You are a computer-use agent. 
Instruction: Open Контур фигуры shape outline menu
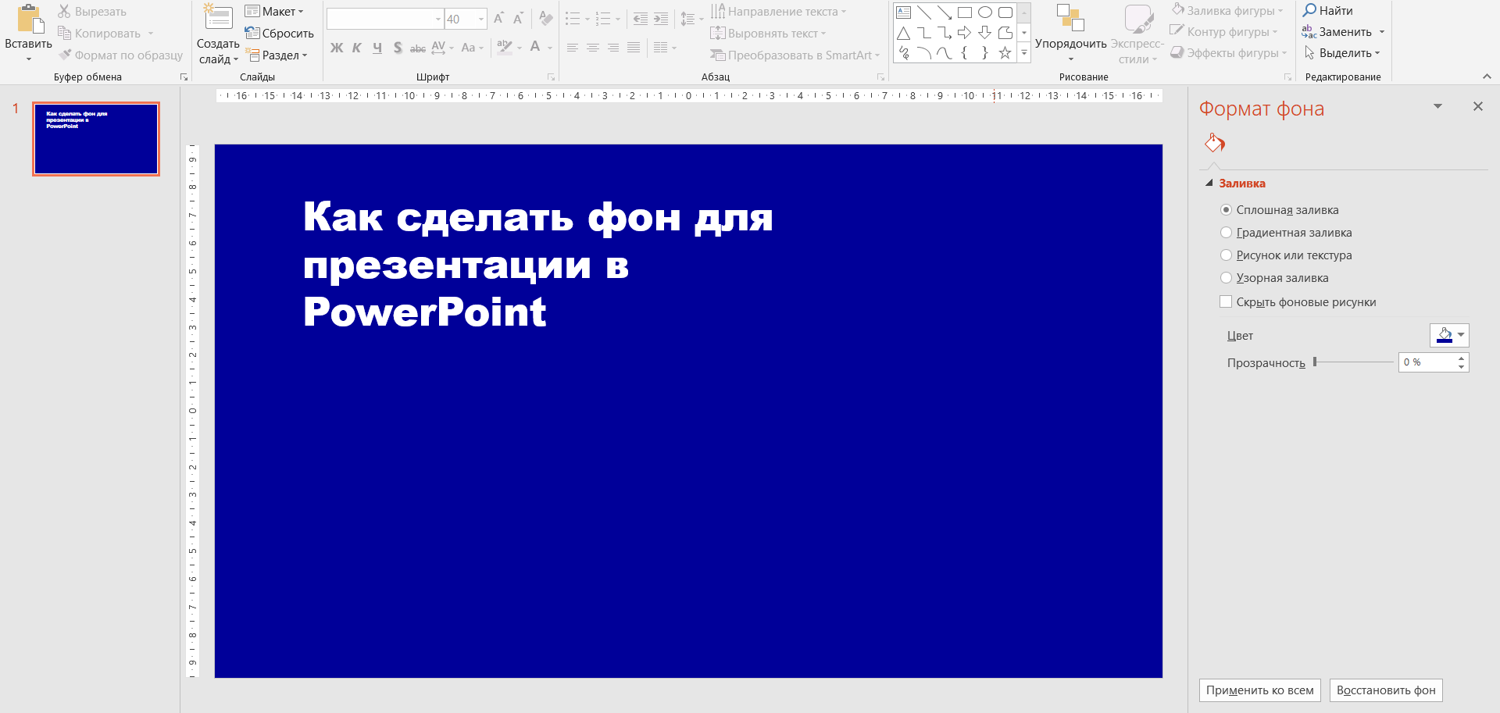coord(1223,32)
